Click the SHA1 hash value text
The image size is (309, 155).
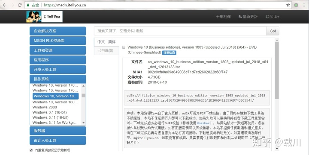pyautogui.click(x=188, y=72)
